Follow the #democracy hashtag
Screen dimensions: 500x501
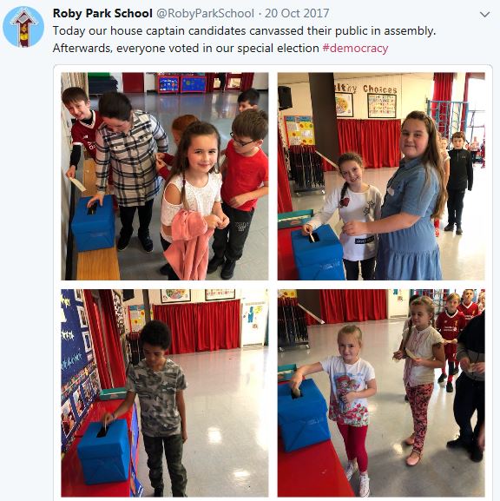[x=355, y=49]
